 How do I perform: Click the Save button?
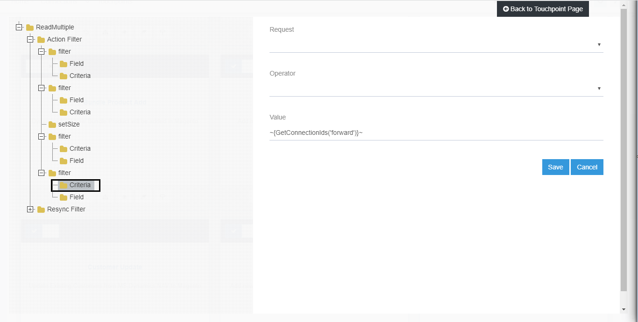[555, 167]
